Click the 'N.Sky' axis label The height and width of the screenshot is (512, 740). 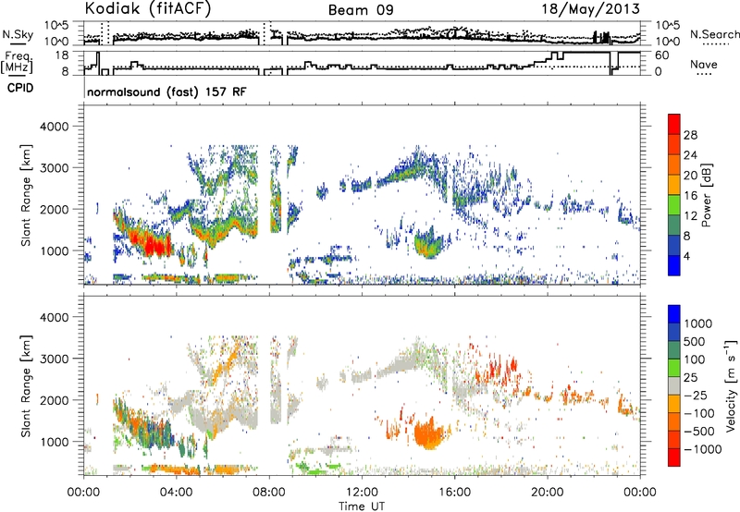click(18, 34)
